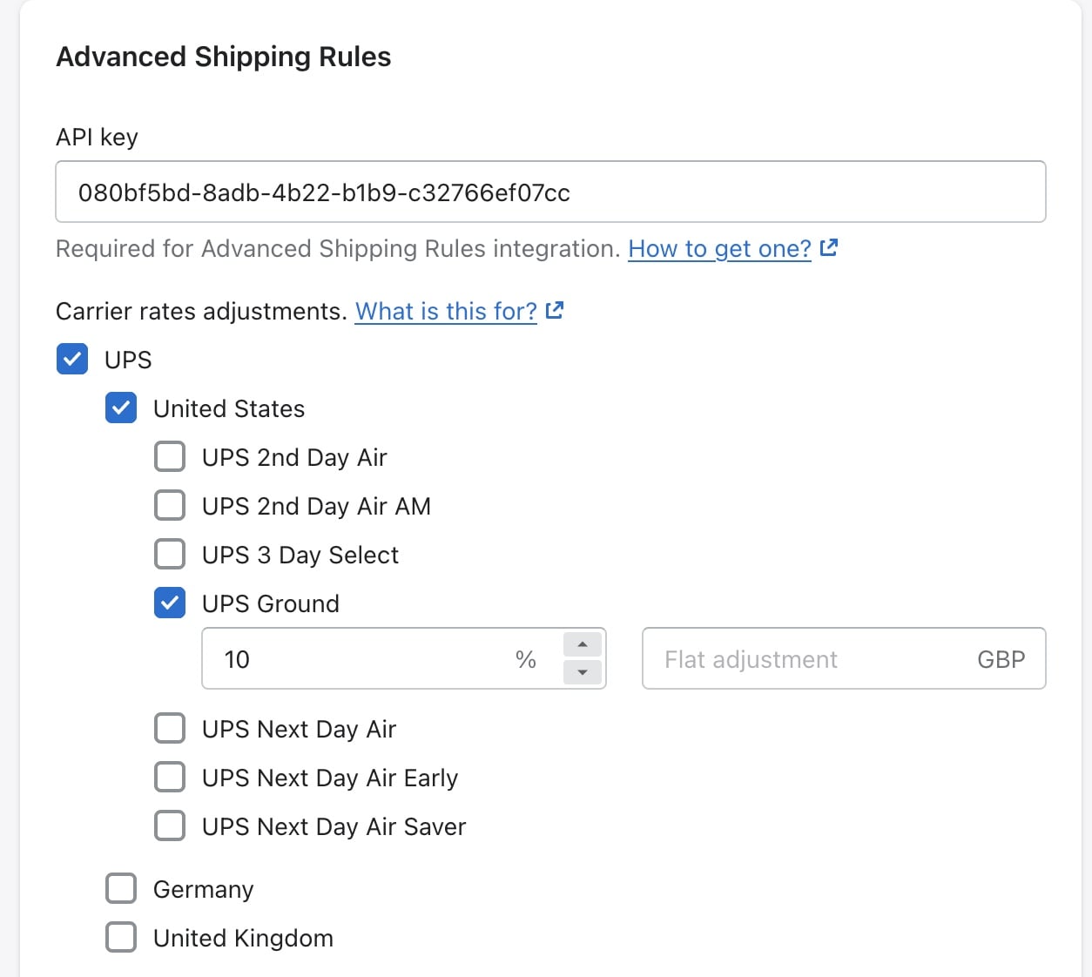The image size is (1092, 977).
Task: Click the external link icon after "What is this for?"
Action: pyautogui.click(x=554, y=311)
